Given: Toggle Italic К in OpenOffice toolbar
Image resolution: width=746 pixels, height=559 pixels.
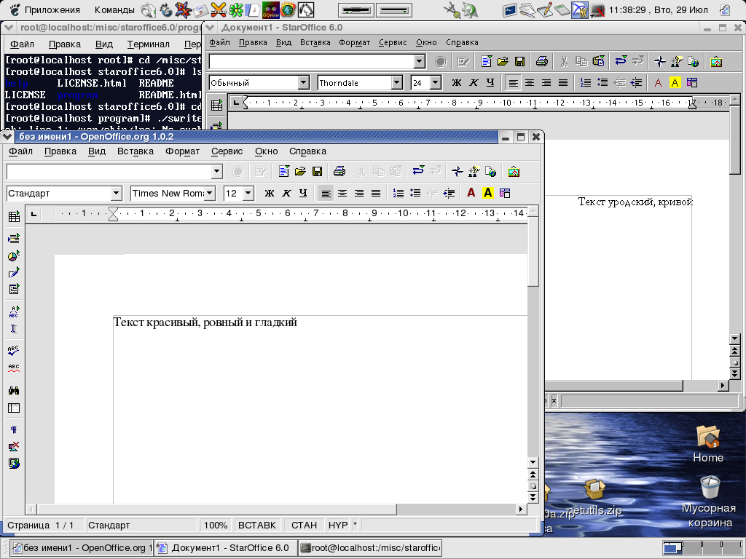Looking at the screenshot, I should tap(286, 193).
